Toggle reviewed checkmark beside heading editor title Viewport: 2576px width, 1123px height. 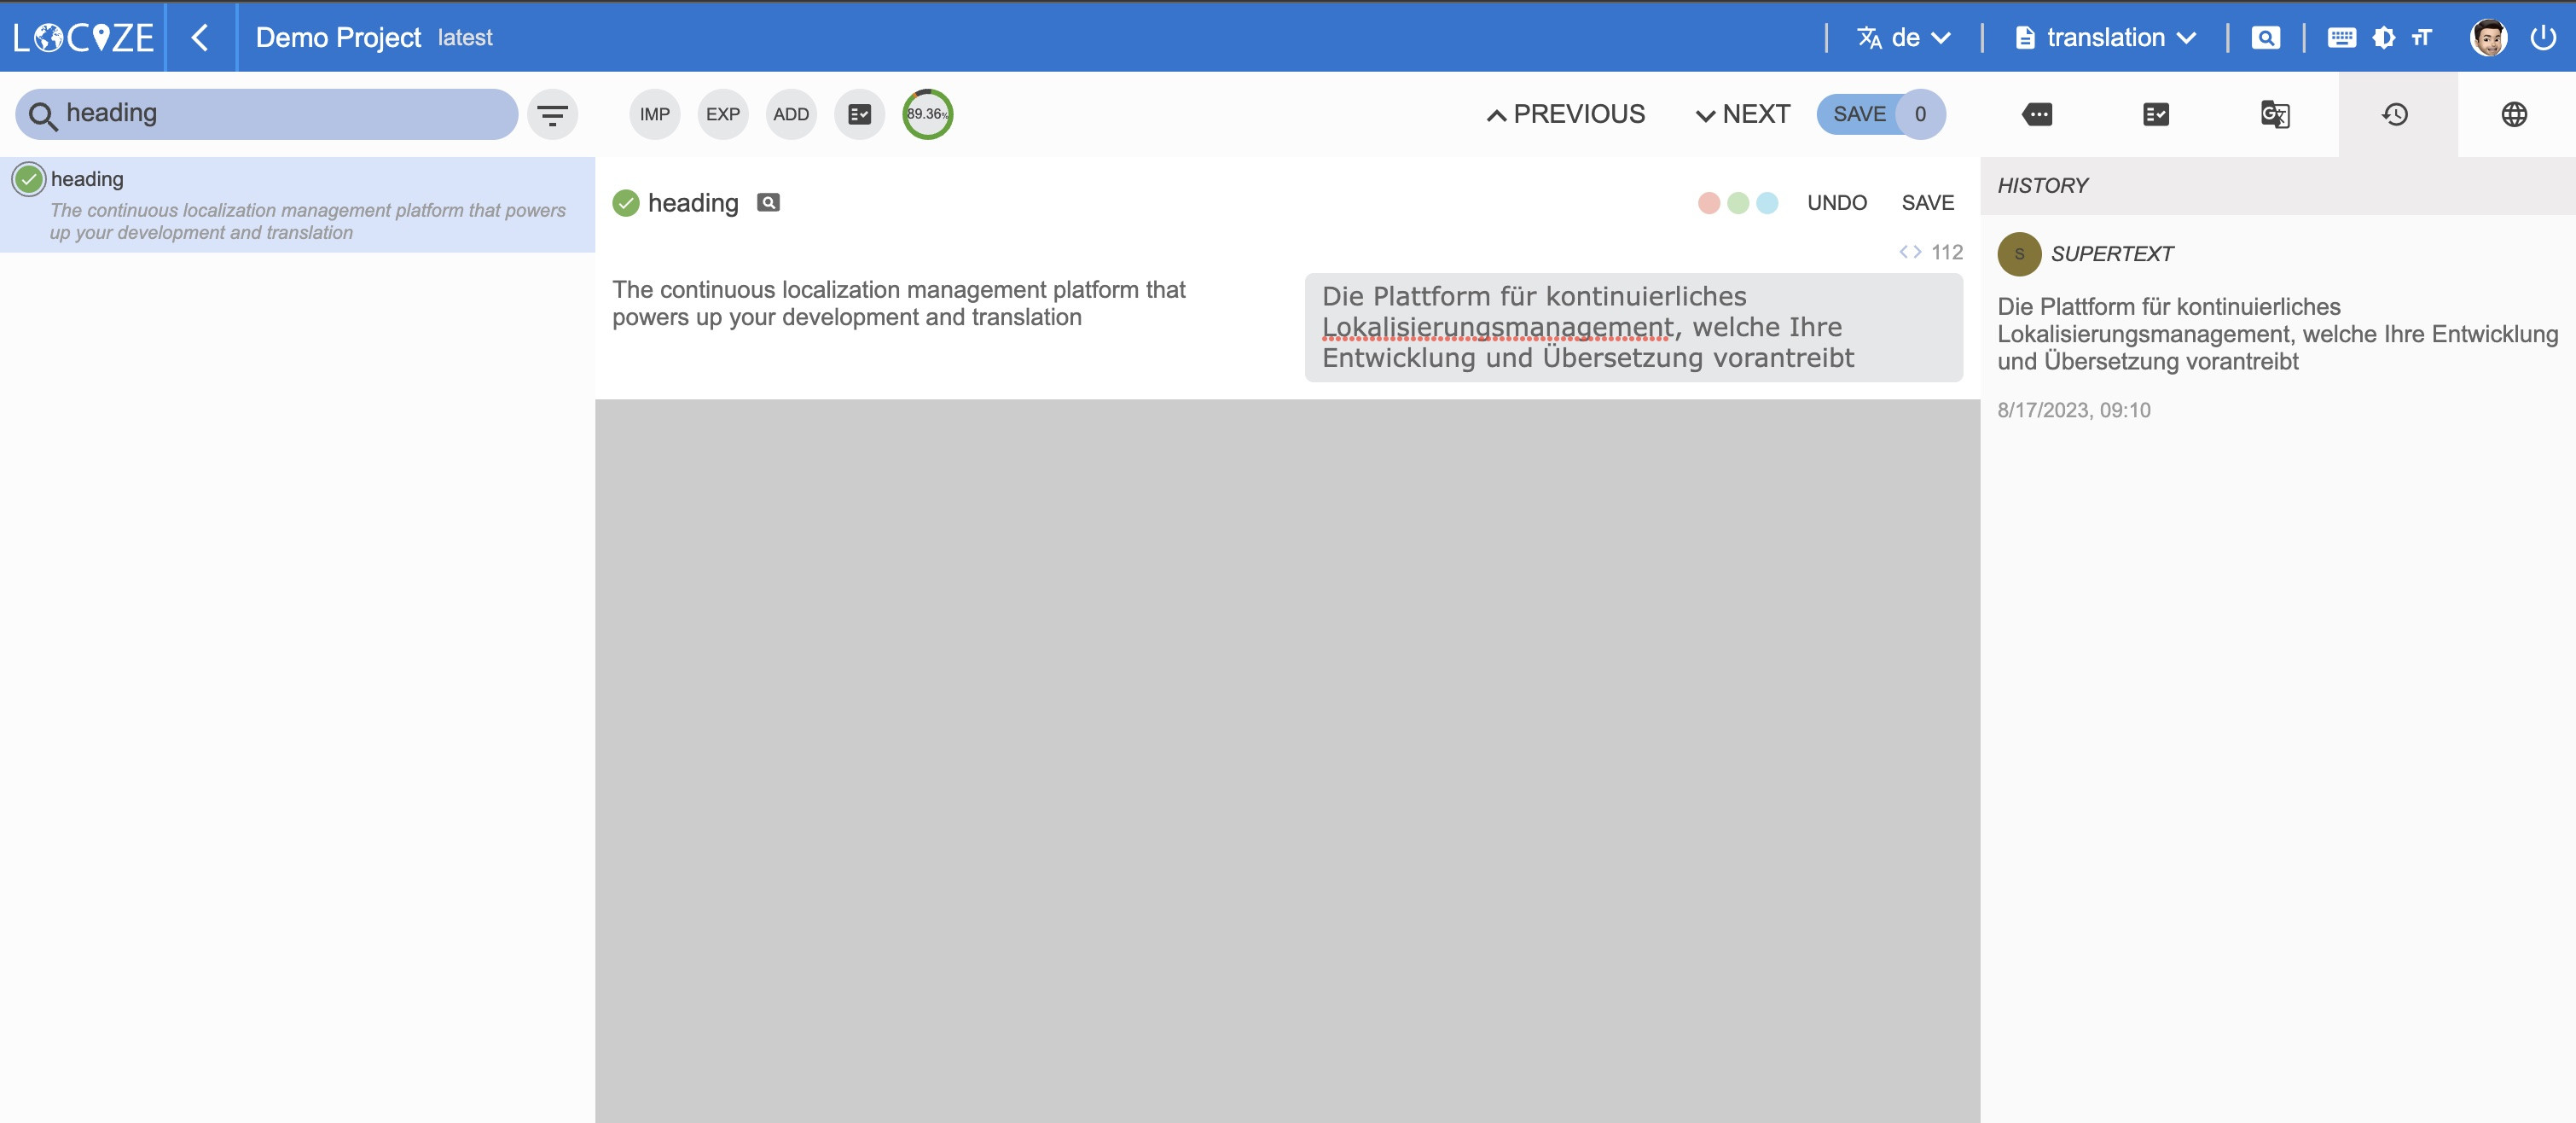click(x=626, y=203)
